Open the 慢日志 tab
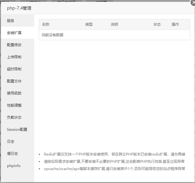Image resolution: width=195 pixels, height=183 pixels. [18, 154]
